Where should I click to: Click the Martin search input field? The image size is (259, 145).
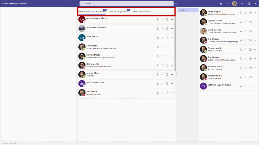(x=126, y=4)
